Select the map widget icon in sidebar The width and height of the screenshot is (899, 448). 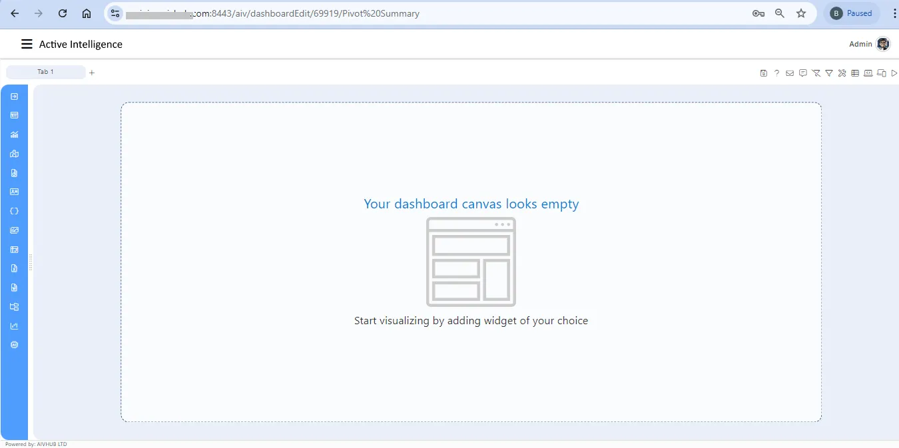15,153
